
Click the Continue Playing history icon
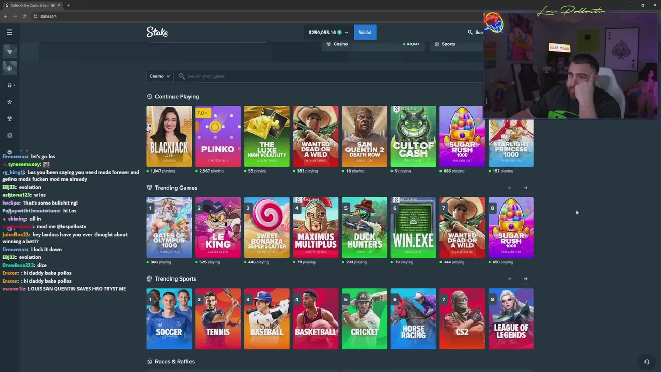149,97
